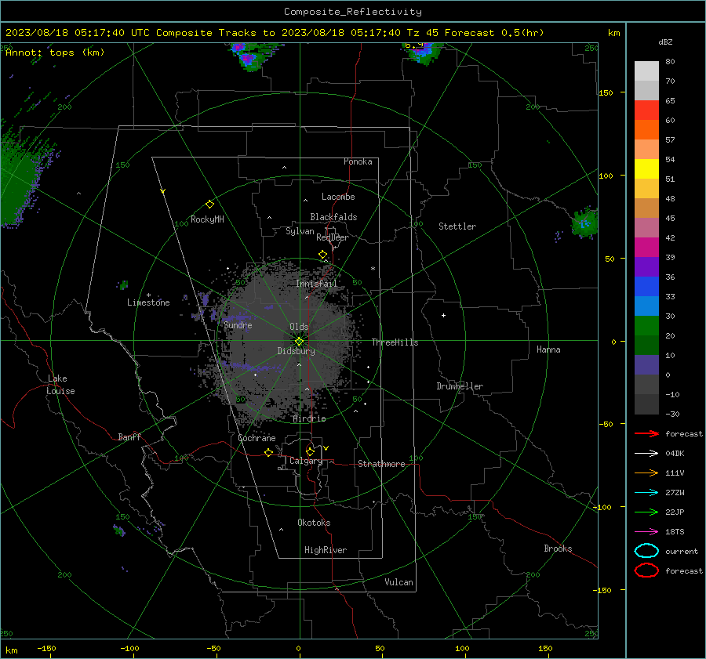The image size is (706, 659).
Task: Click the Olds label
Action: (x=299, y=327)
